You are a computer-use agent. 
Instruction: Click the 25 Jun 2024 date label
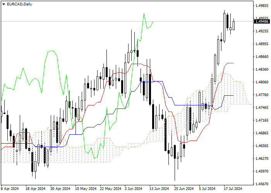pos(184,189)
